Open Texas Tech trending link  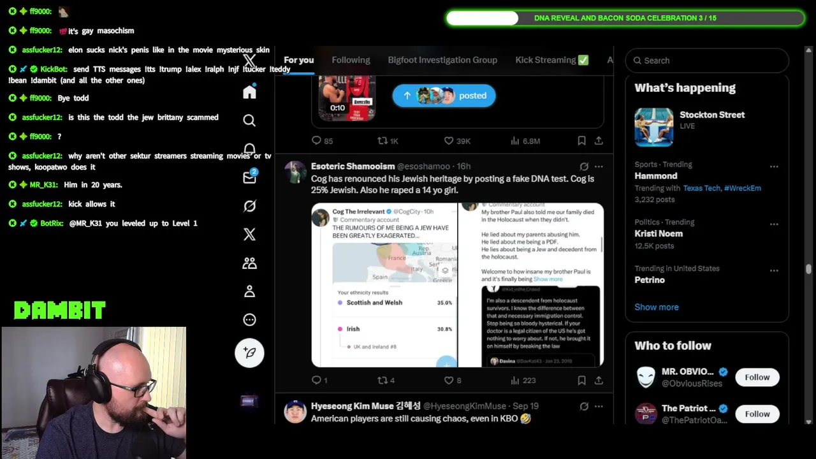[702, 188]
